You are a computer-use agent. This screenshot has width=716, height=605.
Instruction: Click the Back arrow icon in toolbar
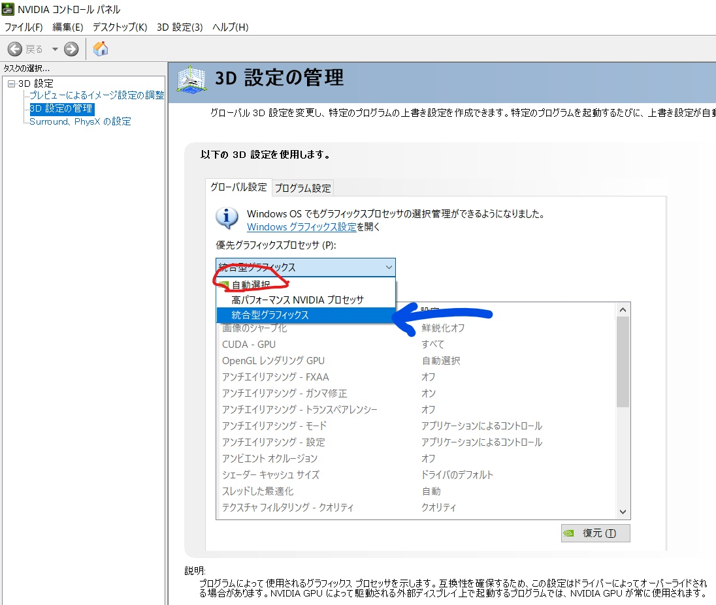pos(15,49)
